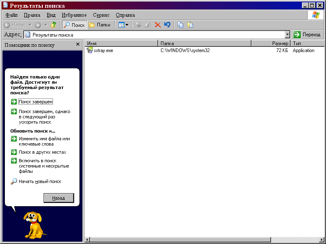Open the Файл menu
The image size is (326, 244).
[11, 15]
